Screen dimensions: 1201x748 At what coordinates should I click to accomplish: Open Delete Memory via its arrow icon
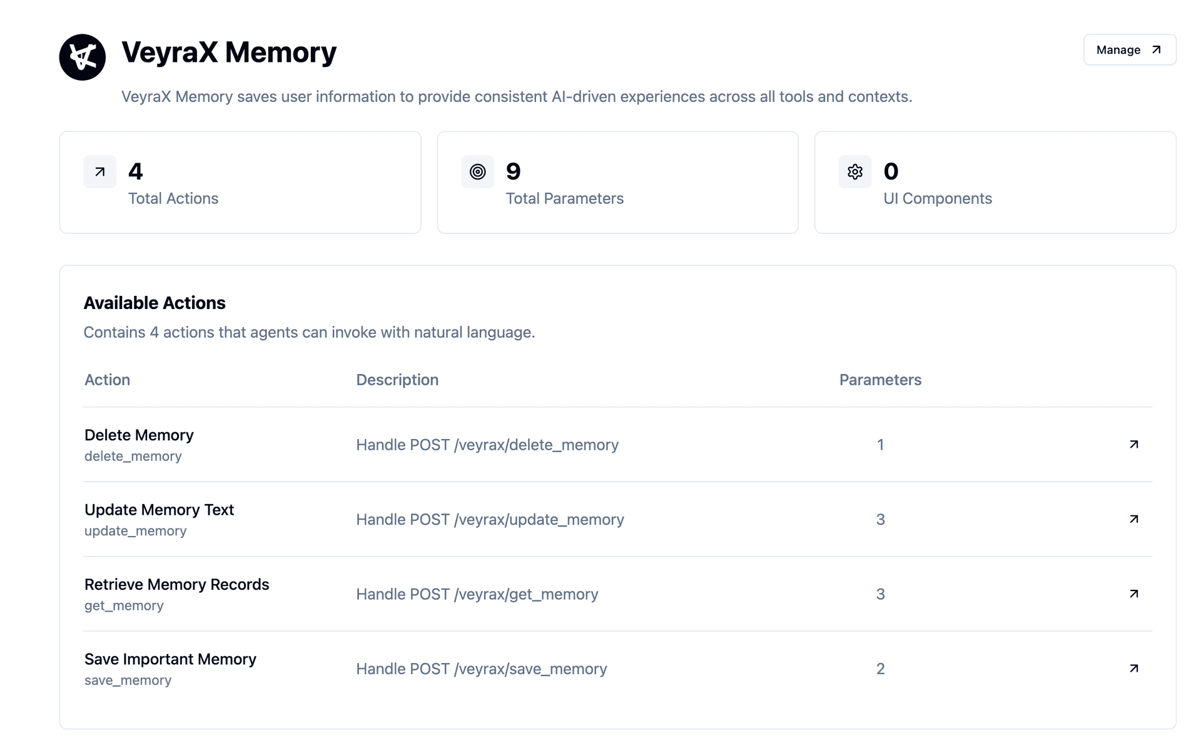click(1133, 445)
